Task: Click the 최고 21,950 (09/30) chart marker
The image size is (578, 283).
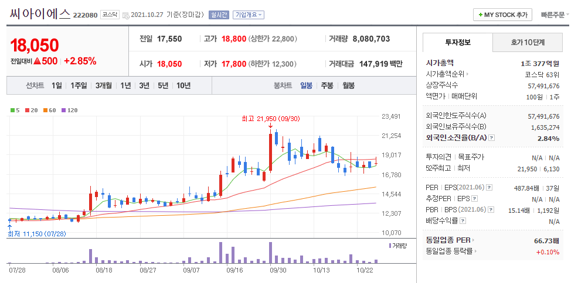Action: coord(271,119)
